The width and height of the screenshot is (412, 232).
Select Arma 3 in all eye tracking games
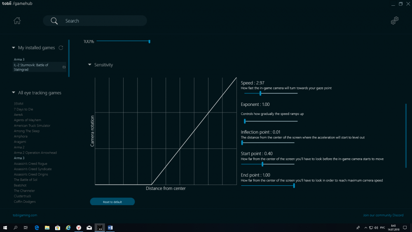[19, 158]
